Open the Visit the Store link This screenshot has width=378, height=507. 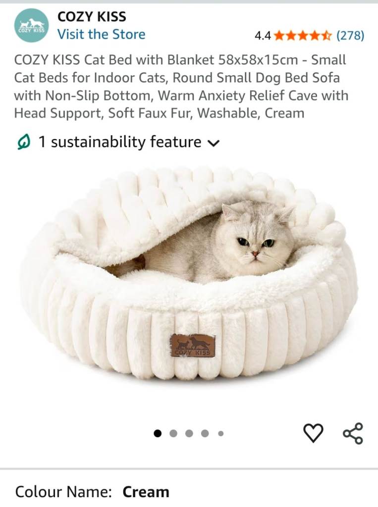pos(101,34)
